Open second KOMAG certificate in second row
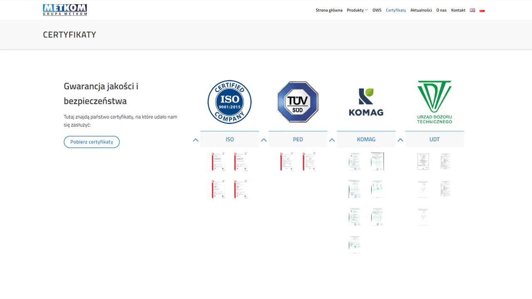The image size is (532, 299). click(x=377, y=189)
